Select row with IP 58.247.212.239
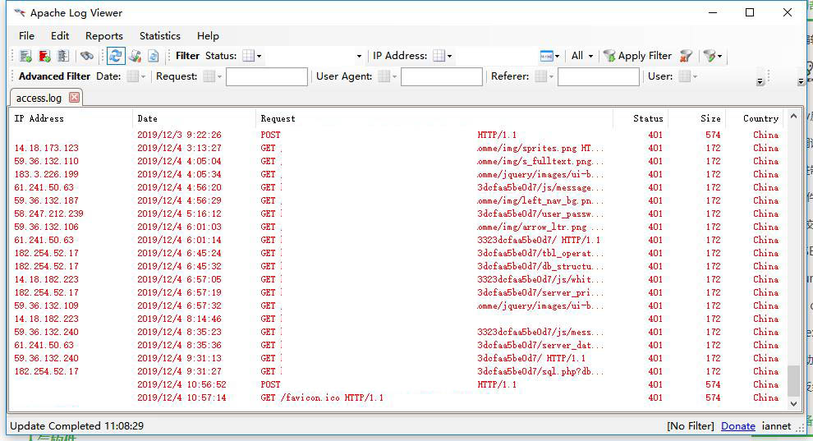 pos(397,214)
